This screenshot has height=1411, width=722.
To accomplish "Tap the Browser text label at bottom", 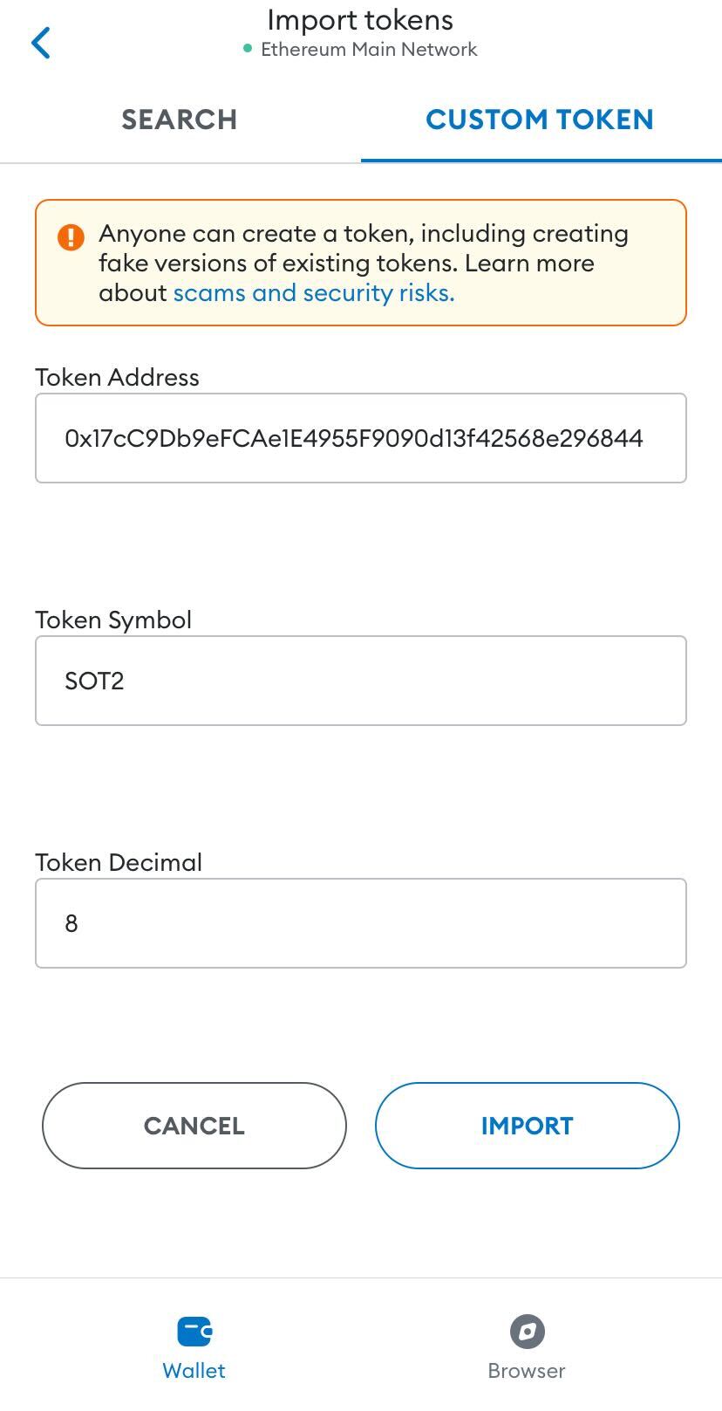I will pos(527,1371).
